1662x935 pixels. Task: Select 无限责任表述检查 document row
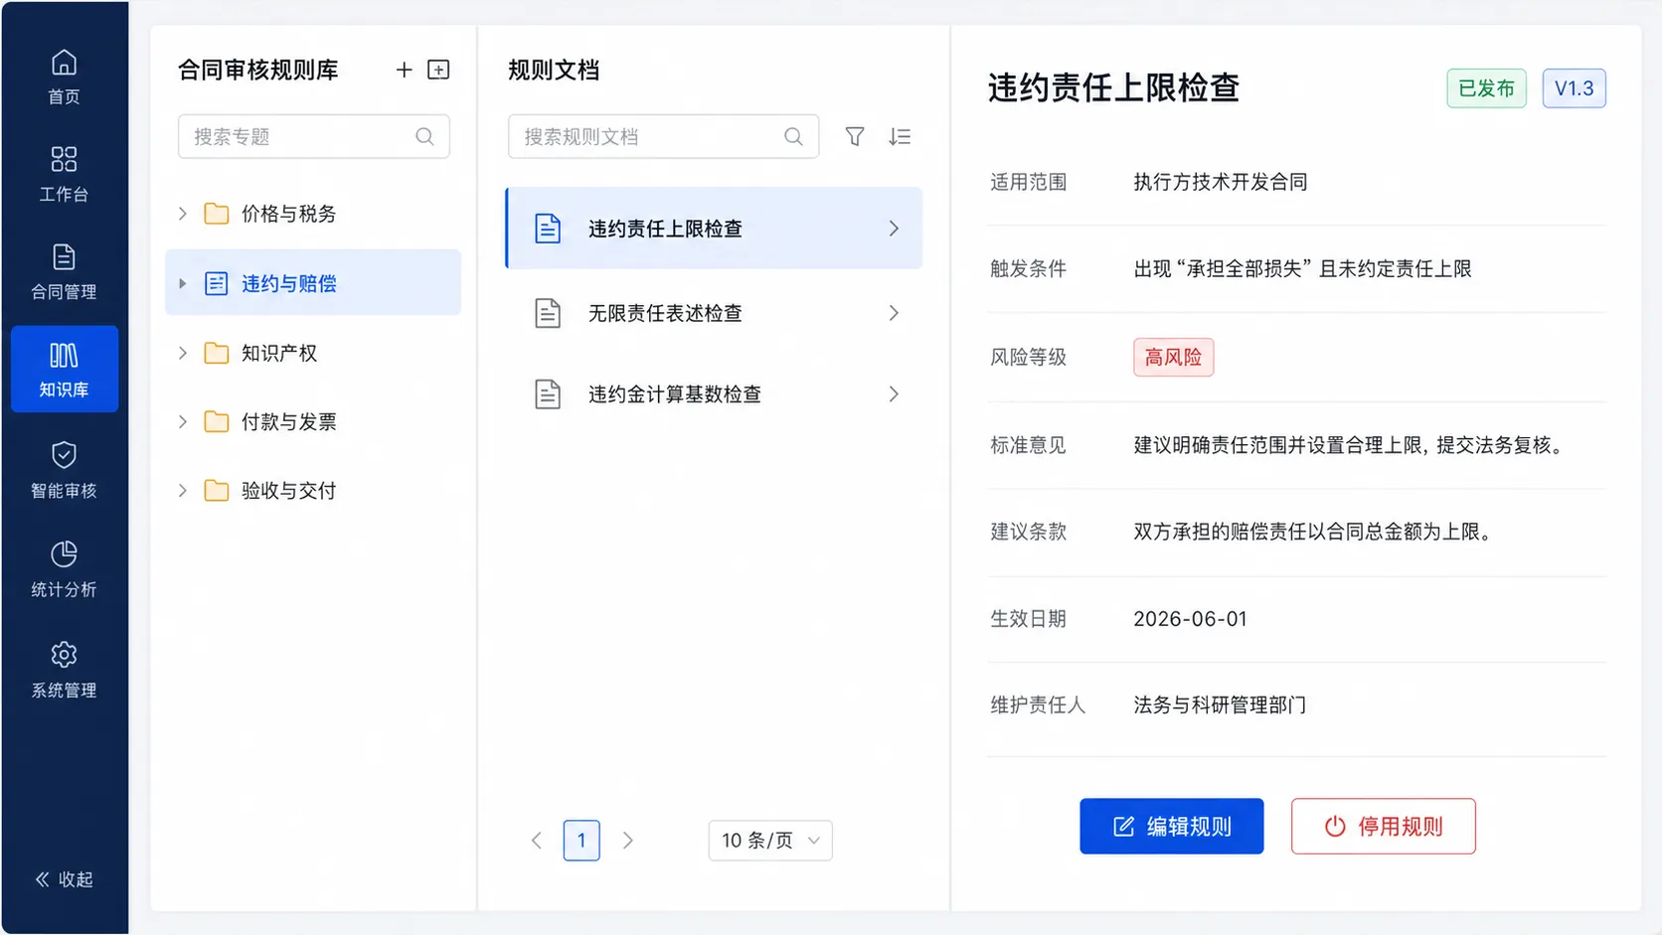click(714, 313)
